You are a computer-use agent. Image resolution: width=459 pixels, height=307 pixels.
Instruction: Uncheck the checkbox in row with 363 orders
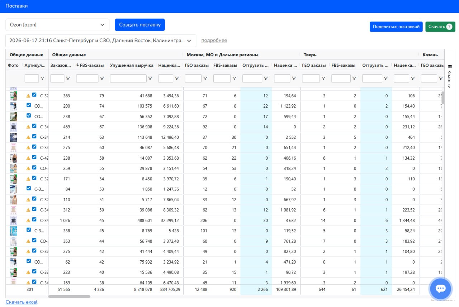click(34, 95)
